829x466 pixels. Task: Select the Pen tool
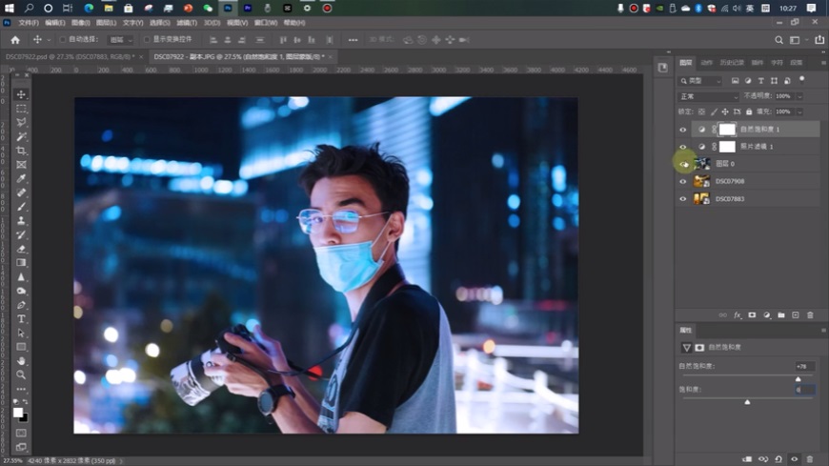pyautogui.click(x=21, y=305)
